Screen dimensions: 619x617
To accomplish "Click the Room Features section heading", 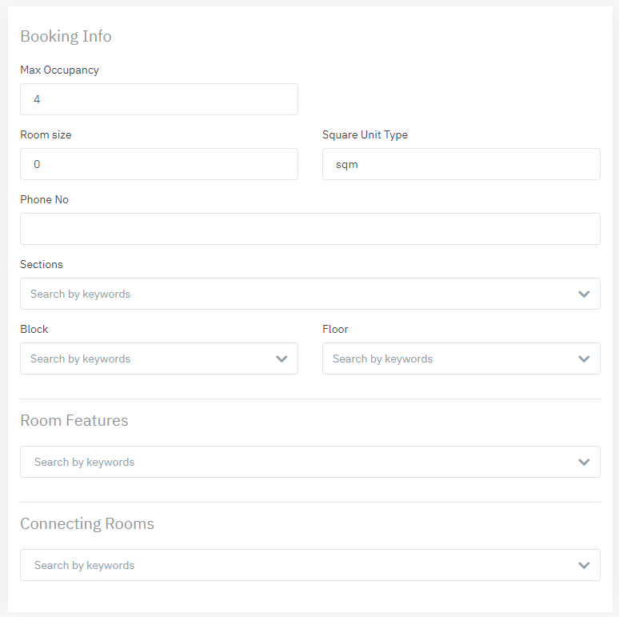I will 74,420.
